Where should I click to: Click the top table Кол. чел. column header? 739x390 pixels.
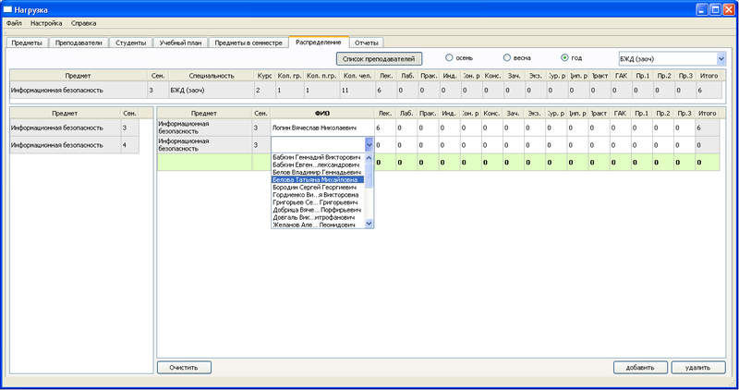point(357,76)
